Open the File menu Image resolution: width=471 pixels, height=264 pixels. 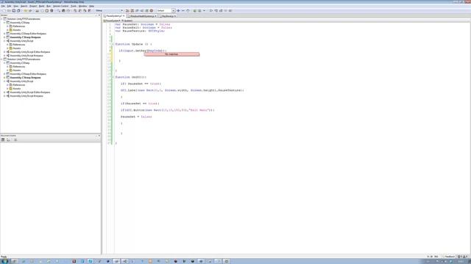[3, 6]
